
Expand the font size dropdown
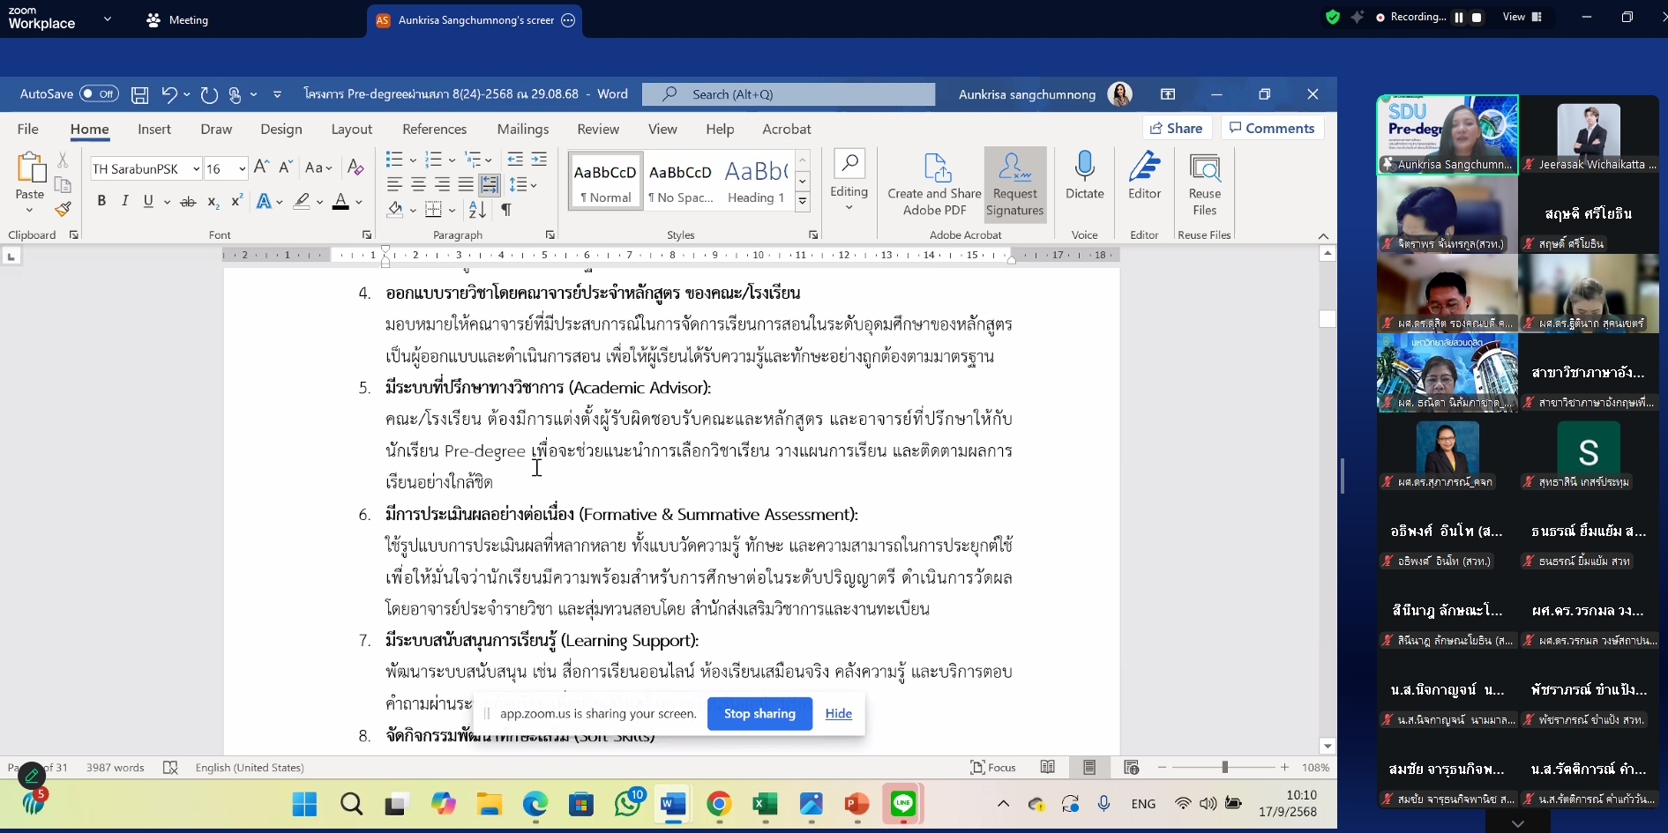[241, 168]
